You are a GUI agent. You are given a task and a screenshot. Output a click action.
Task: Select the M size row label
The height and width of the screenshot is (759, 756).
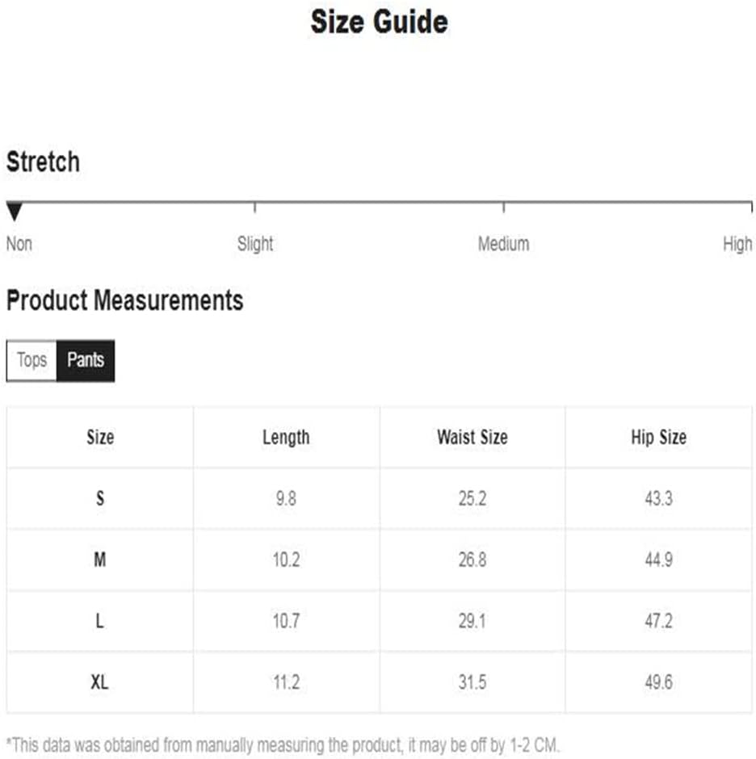pyautogui.click(x=100, y=560)
